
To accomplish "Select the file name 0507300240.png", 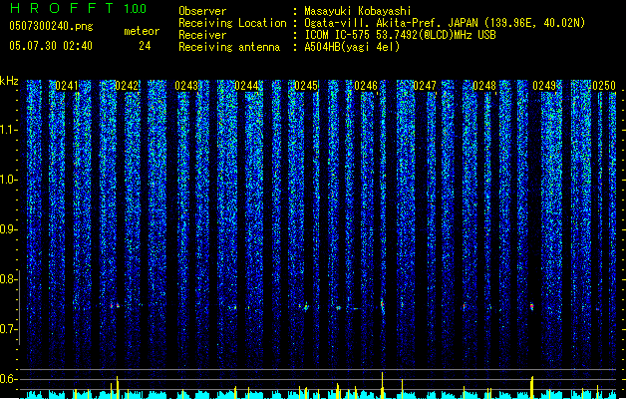I will coord(51,26).
